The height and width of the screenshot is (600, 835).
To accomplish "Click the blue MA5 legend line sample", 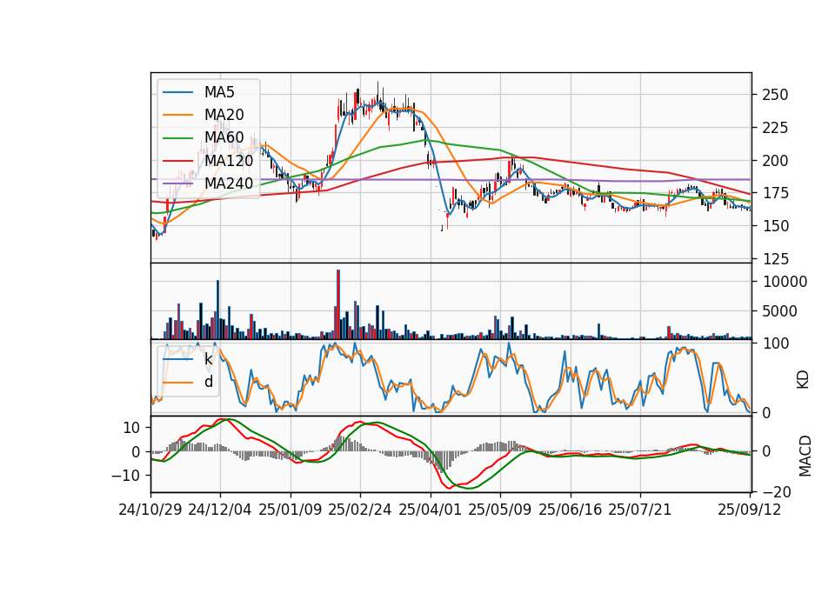I will [x=177, y=92].
